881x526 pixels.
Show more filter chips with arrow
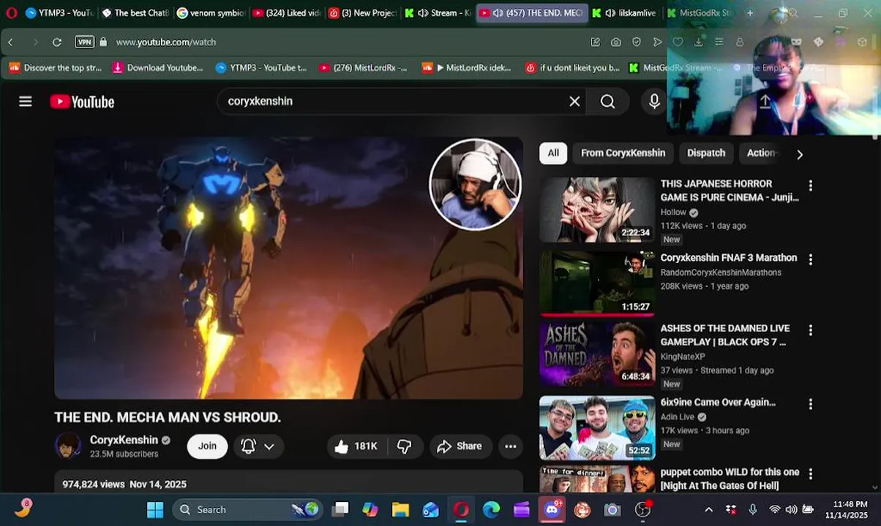click(799, 154)
